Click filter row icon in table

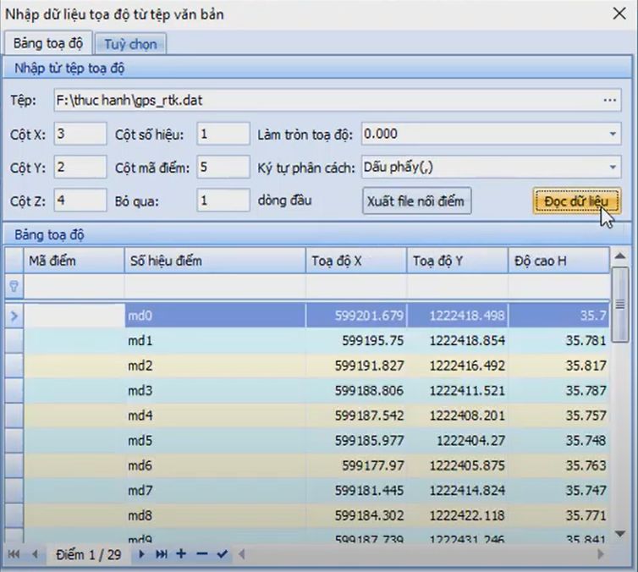pos(14,286)
